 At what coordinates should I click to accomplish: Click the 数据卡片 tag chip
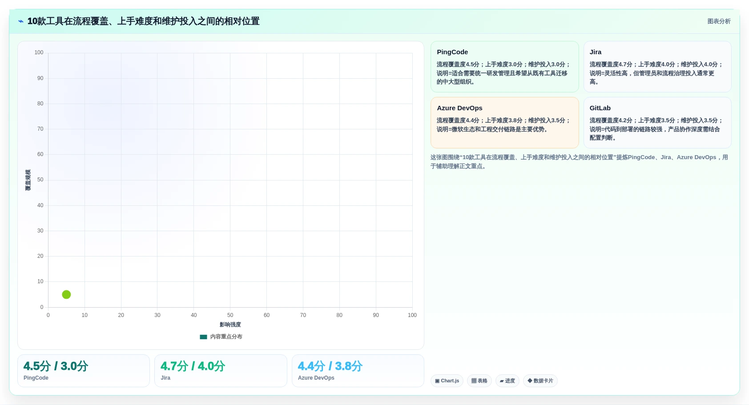(x=540, y=381)
